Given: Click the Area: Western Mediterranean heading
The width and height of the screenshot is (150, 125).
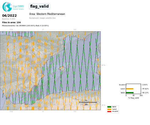Looking at the screenshot, I should (47, 14).
